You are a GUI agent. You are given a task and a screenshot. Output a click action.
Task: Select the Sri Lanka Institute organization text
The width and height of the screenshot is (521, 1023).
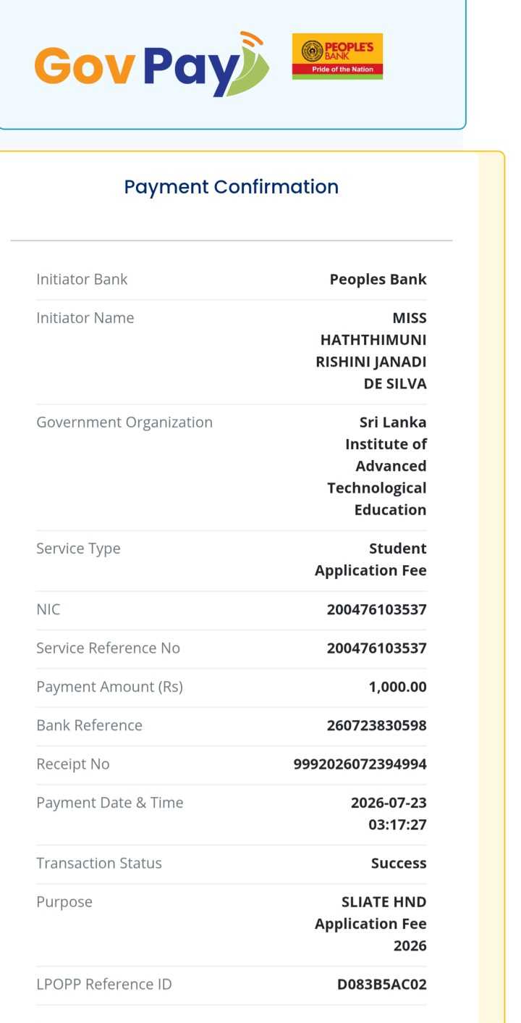(377, 467)
